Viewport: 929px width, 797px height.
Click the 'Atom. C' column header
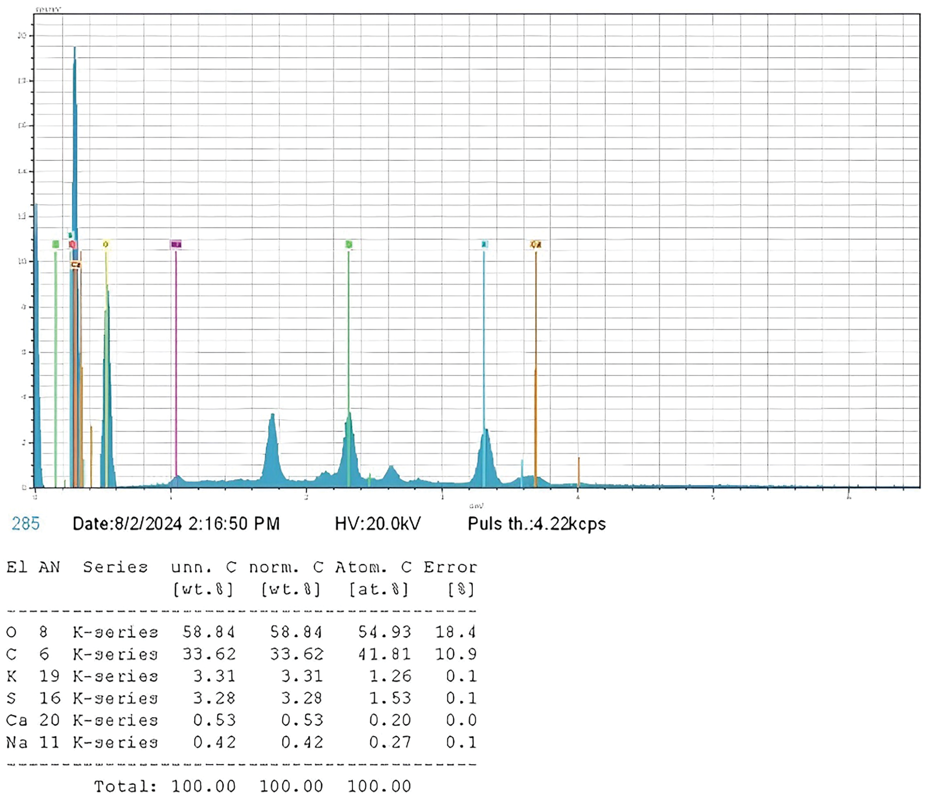[x=373, y=568]
